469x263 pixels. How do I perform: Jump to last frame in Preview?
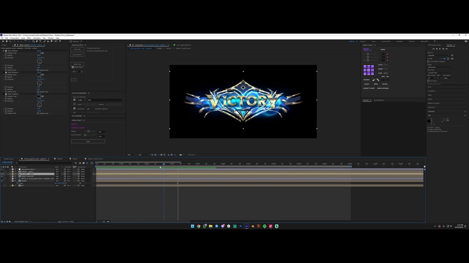(x=447, y=49)
